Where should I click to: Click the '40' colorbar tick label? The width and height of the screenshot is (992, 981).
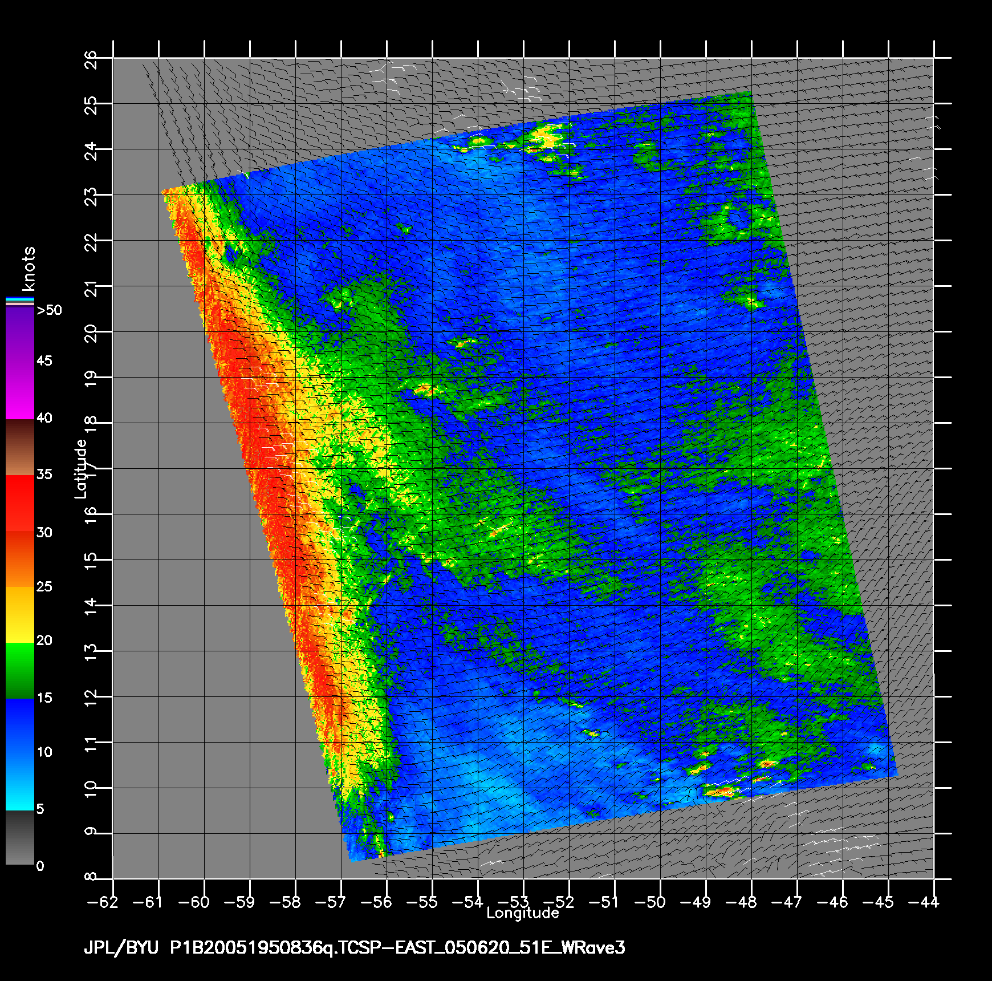tap(44, 418)
